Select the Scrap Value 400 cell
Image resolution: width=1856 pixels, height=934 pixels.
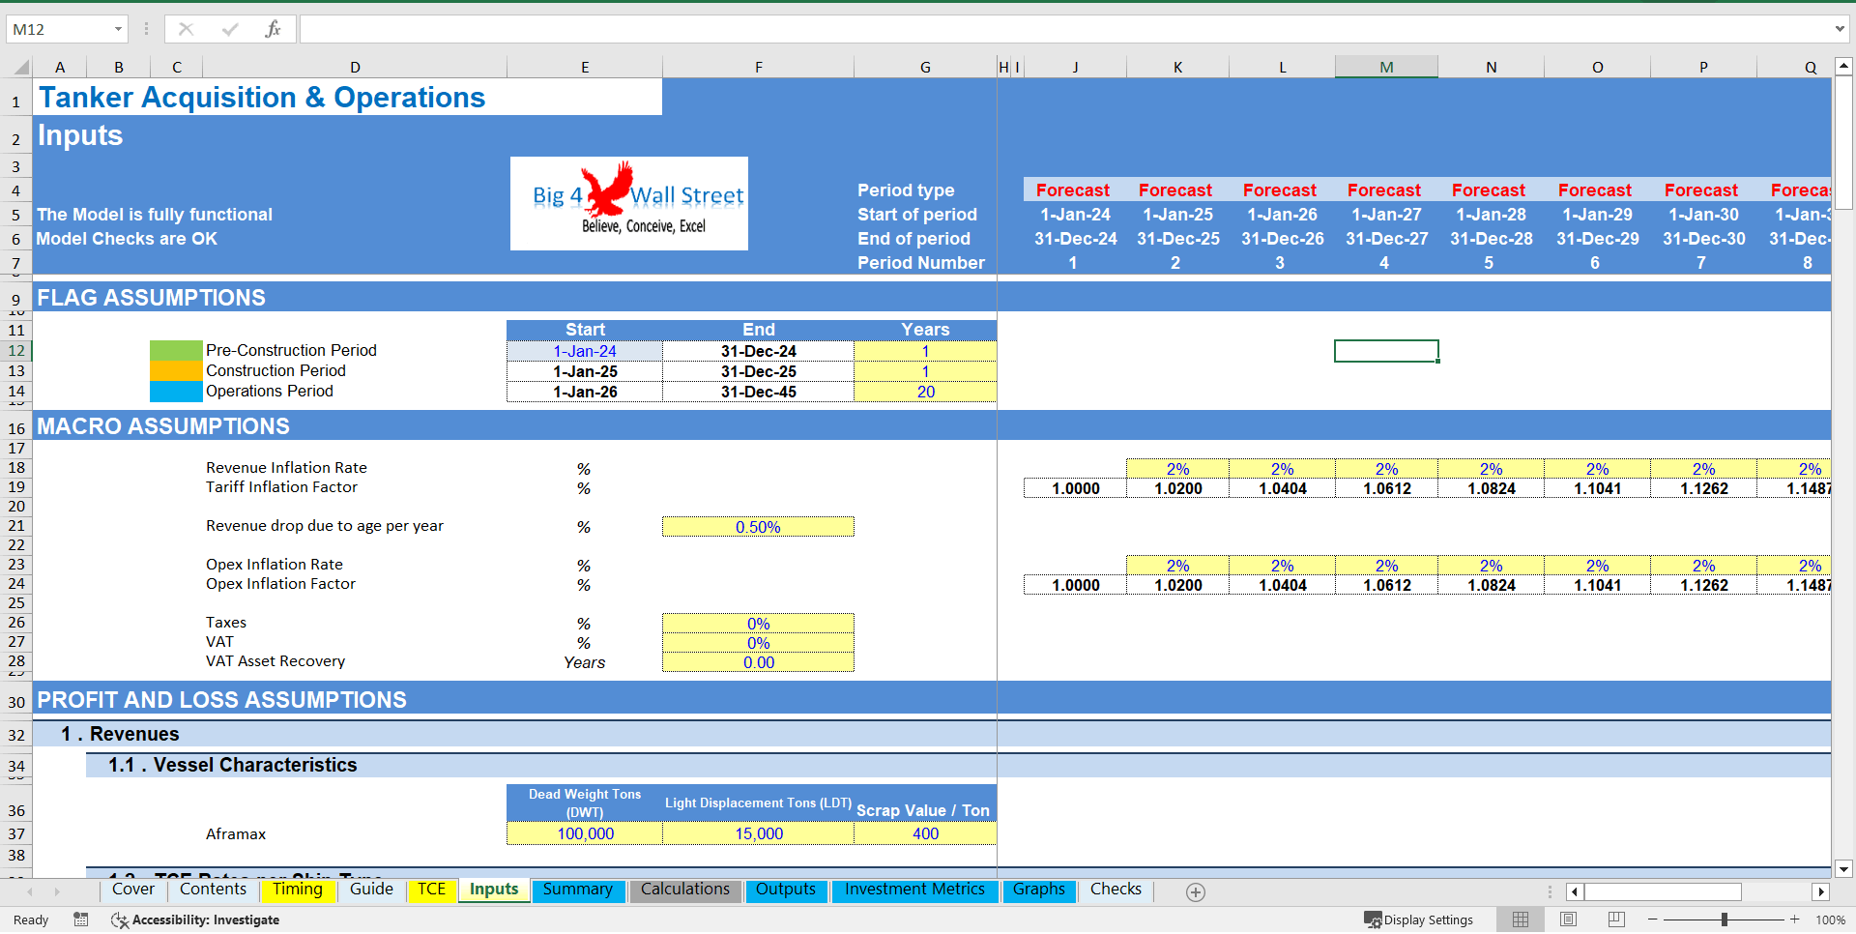point(925,833)
